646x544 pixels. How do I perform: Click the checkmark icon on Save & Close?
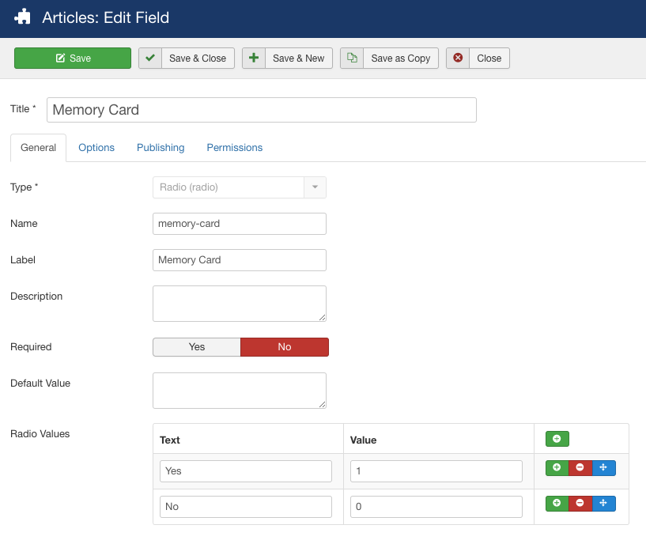149,58
